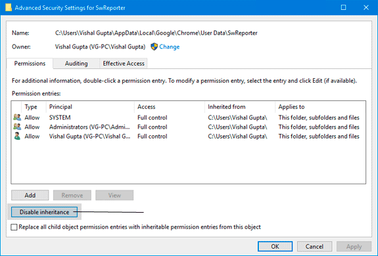Click the owner name Vishal Gupta (VG-PC\Vishal Gupta)
Viewport: 378px width, 256px height.
pos(100,47)
